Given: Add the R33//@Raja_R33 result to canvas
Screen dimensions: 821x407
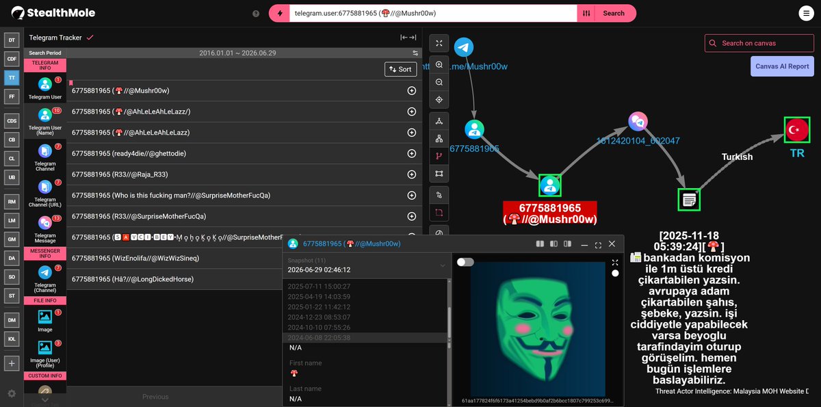Looking at the screenshot, I should (x=412, y=174).
